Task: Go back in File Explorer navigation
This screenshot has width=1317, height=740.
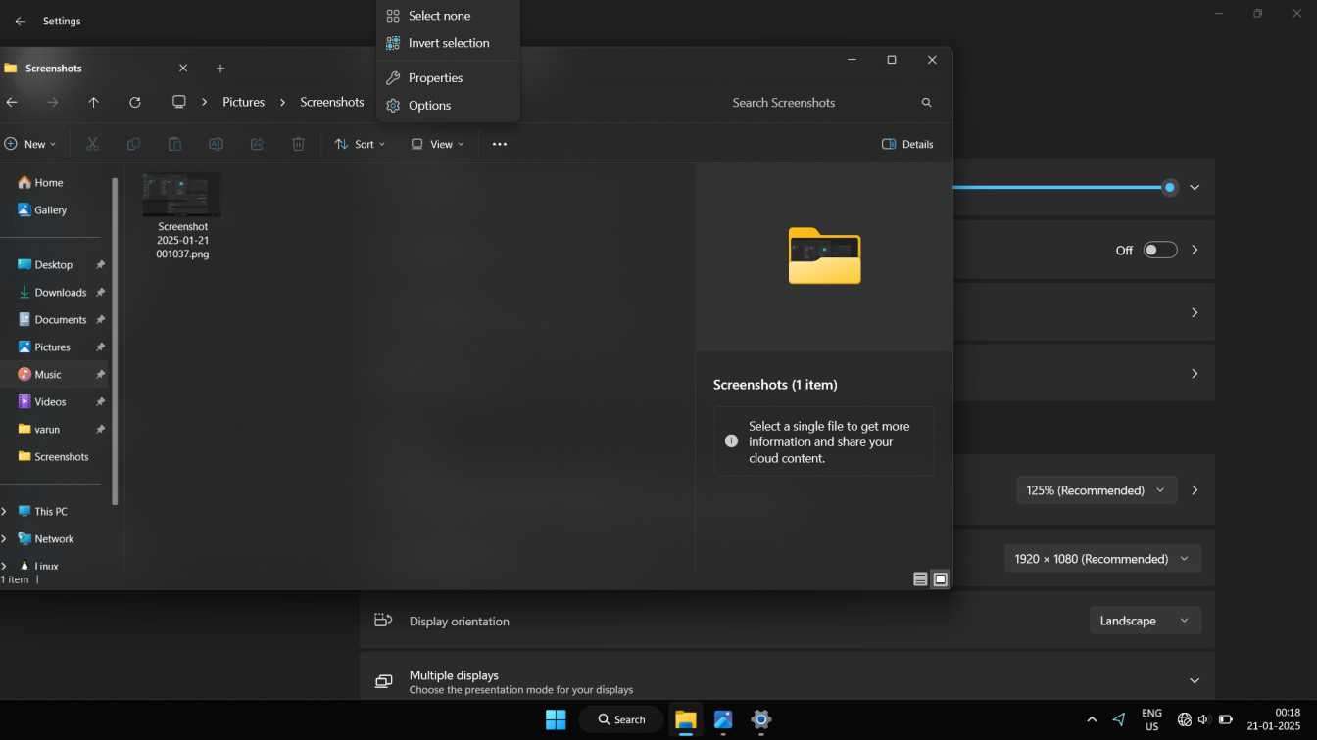Action: 12,102
